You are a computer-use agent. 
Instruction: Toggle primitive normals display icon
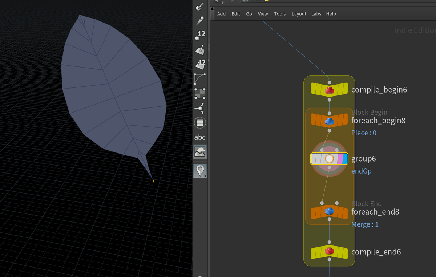(200, 50)
